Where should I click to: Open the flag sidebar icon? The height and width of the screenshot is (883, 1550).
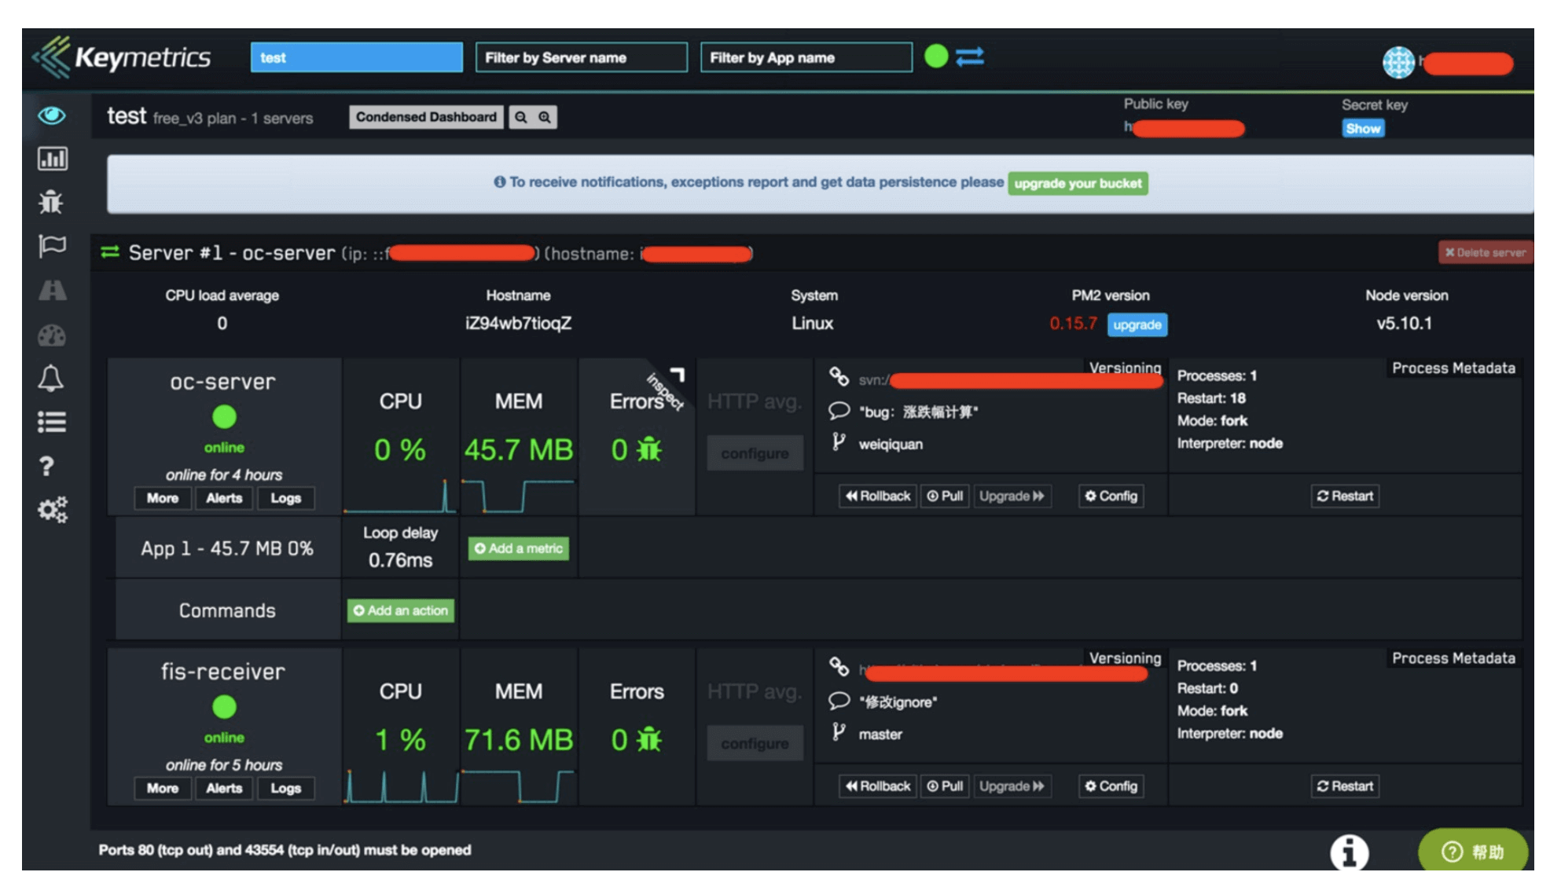(52, 246)
